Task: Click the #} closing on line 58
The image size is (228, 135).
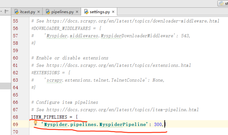Action: pos(34,43)
